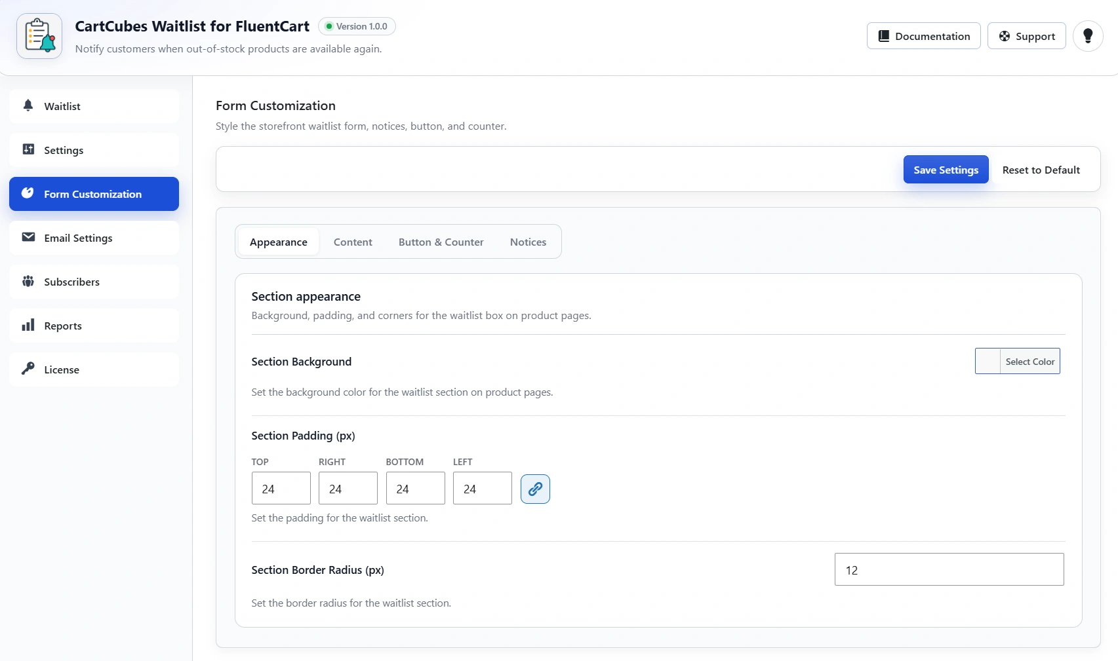1118x661 pixels.
Task: Switch to the Content tab
Action: tap(353, 242)
